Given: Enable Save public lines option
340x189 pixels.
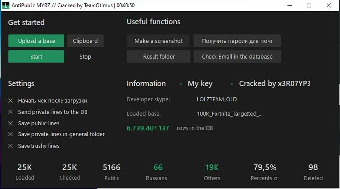Looking at the screenshot, I should tap(33, 123).
